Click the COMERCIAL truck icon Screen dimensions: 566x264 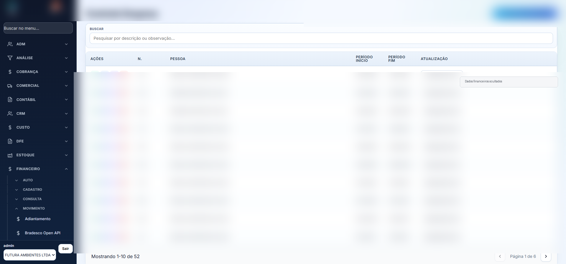point(10,86)
